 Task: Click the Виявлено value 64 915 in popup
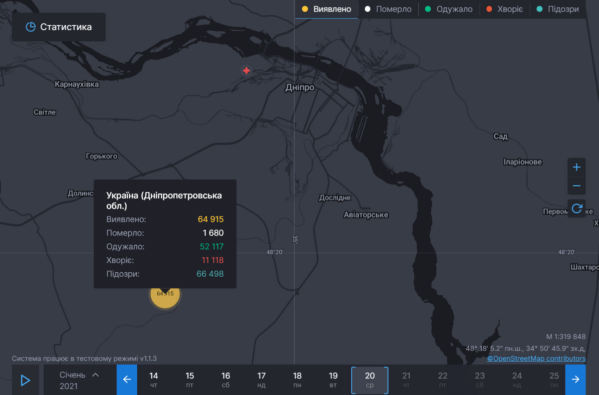click(x=211, y=219)
